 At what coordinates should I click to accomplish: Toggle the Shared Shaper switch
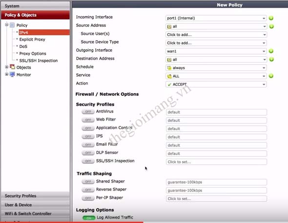coord(88,181)
